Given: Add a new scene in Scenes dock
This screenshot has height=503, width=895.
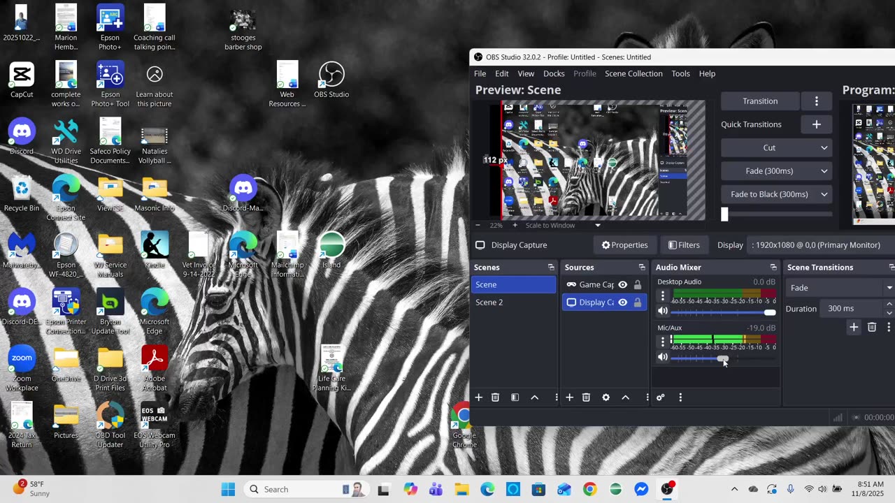Looking at the screenshot, I should 479,398.
